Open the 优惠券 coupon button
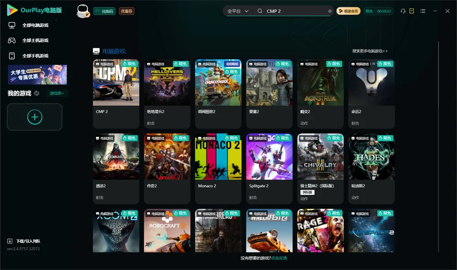Screen dimensions: 457x270 [127, 11]
